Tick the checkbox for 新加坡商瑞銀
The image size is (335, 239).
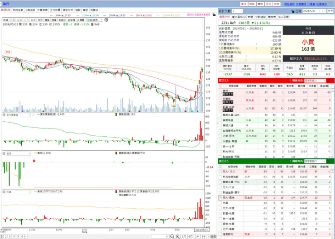click(x=220, y=177)
